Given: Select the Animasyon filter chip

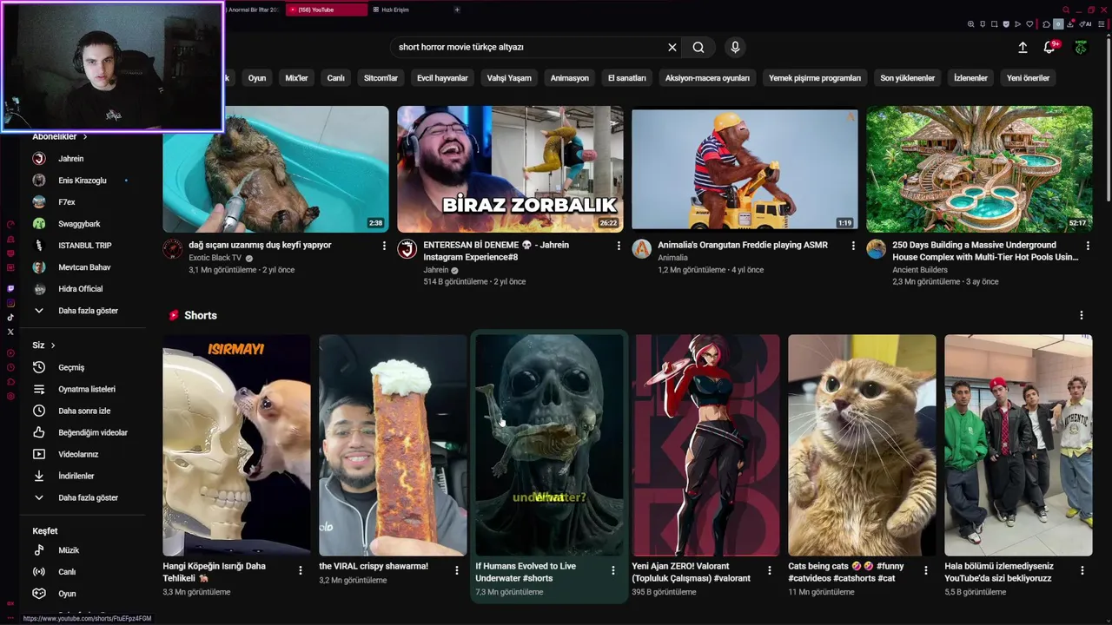Looking at the screenshot, I should point(570,78).
